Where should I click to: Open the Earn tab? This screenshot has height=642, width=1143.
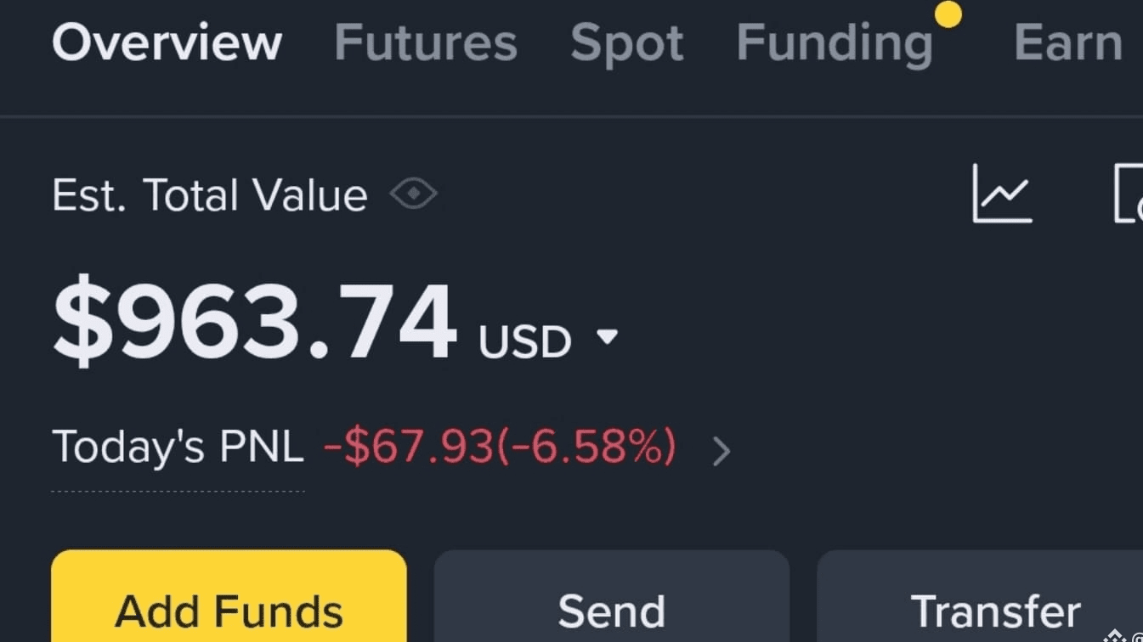[x=1068, y=42]
